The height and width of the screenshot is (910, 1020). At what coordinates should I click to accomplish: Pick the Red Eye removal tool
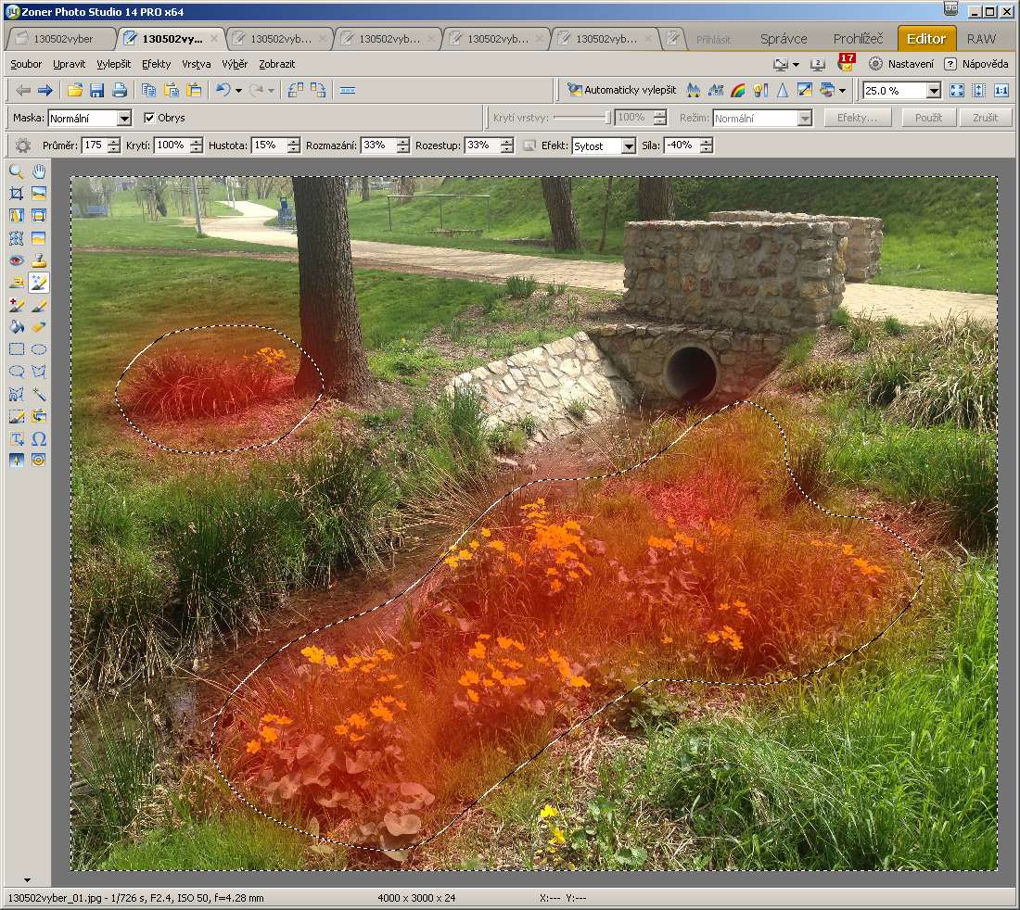click(x=16, y=260)
